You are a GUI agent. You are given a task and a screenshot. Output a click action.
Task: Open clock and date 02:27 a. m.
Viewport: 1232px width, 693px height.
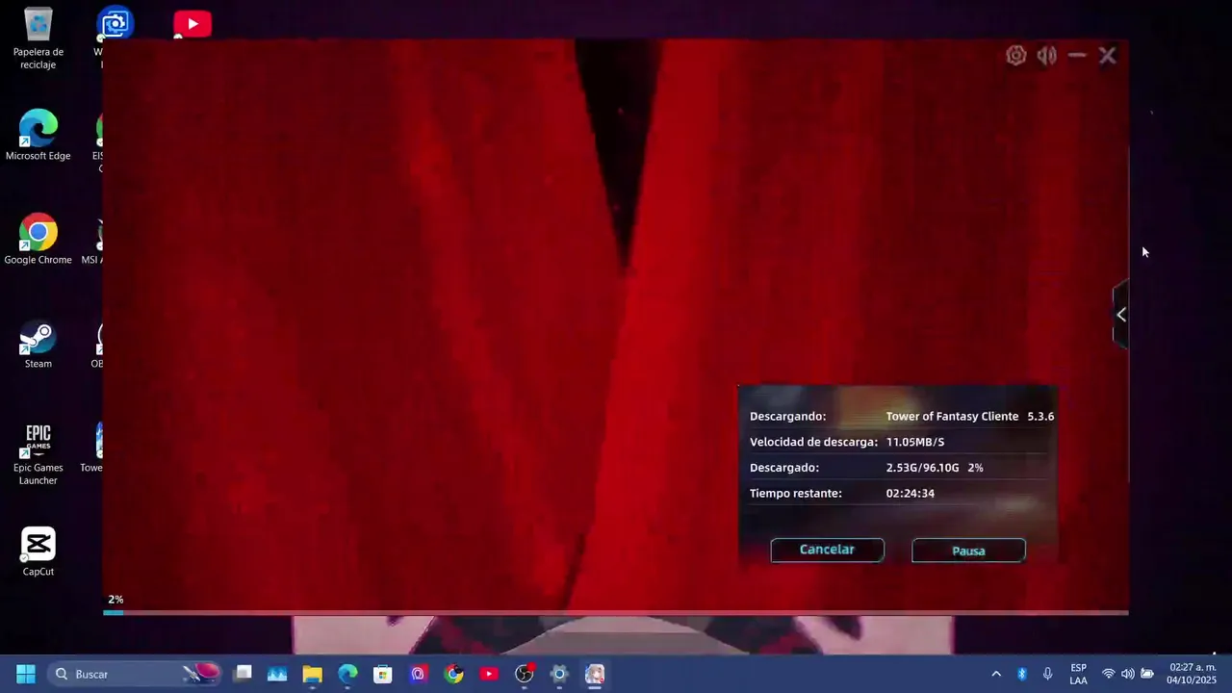(1192, 674)
